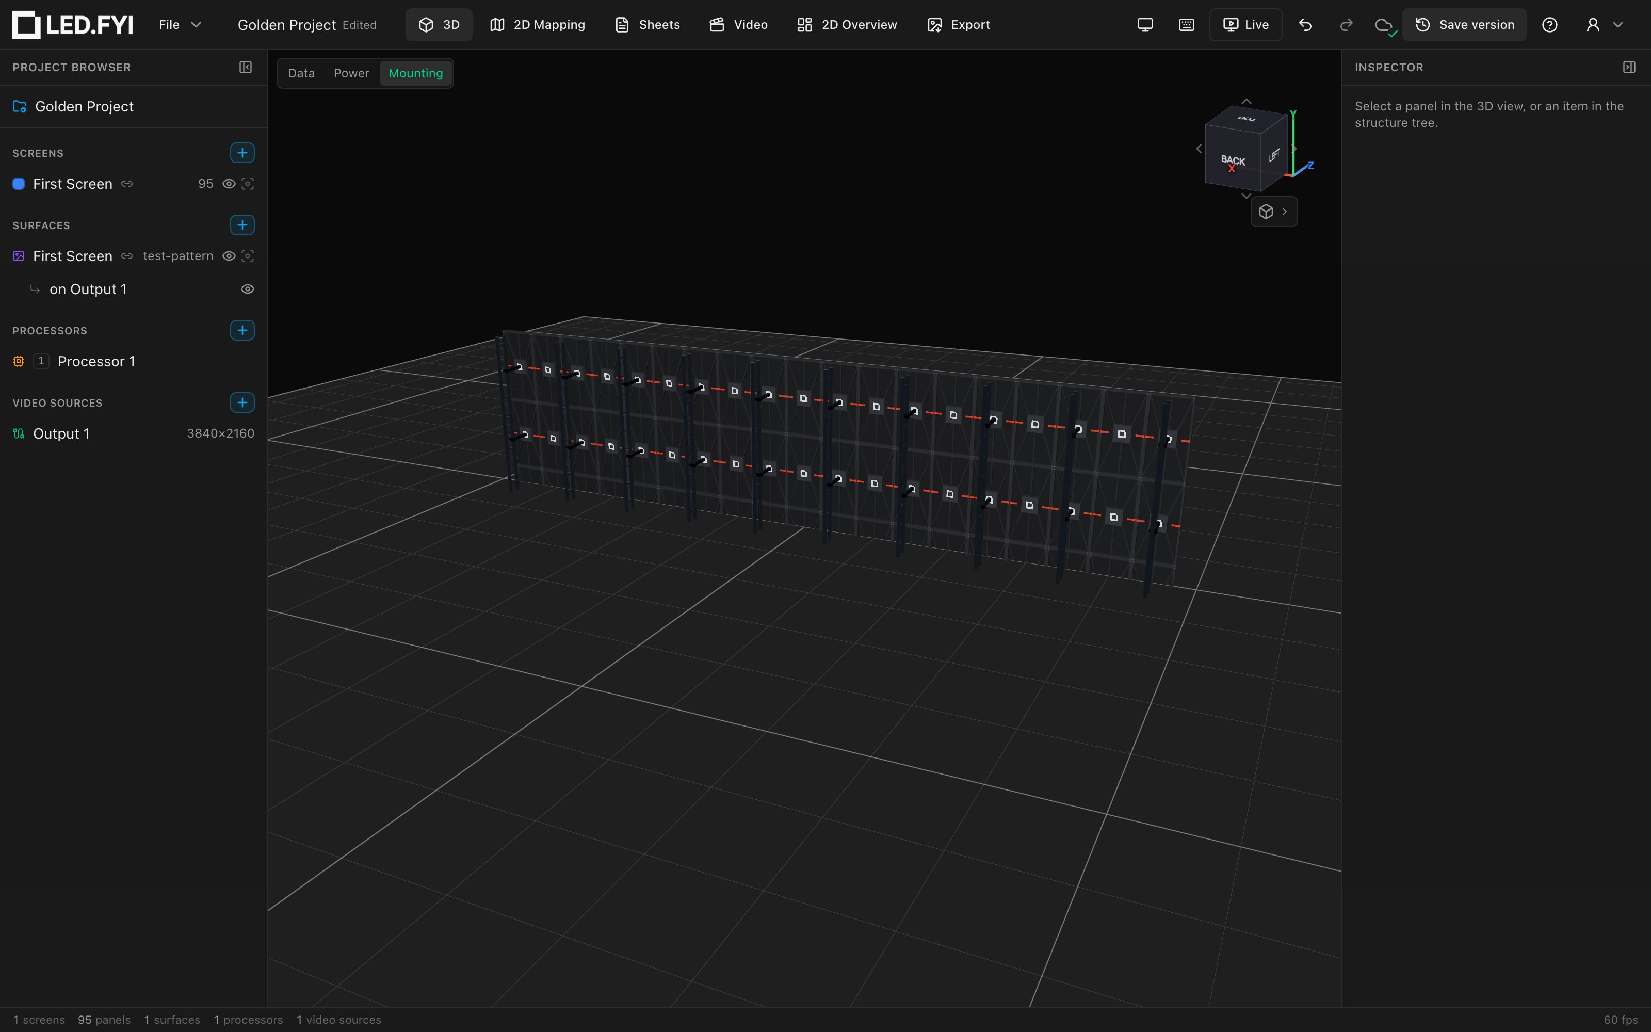Image resolution: width=1651 pixels, height=1032 pixels.
Task: Select the Power overlay tab
Action: 351,73
